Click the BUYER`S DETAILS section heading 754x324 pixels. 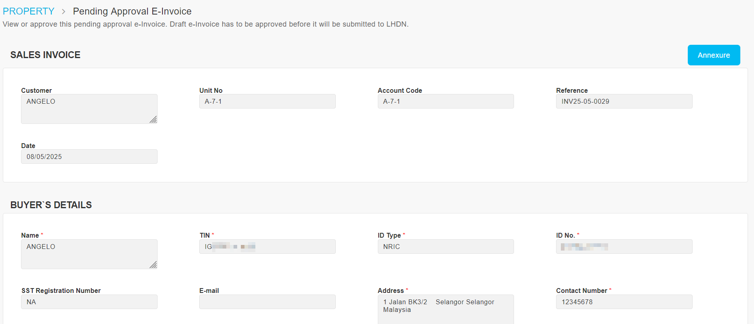tap(51, 205)
